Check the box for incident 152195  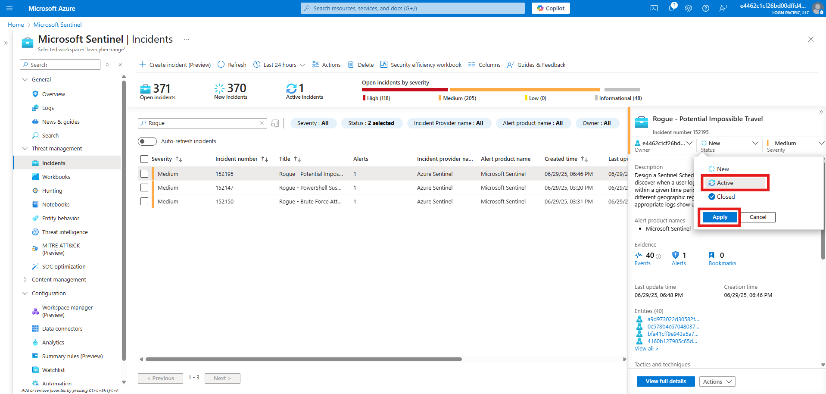(x=144, y=174)
